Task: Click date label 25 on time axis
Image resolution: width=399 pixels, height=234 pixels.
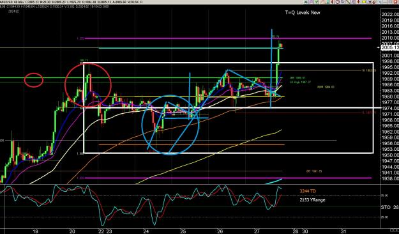Action: tap(183, 231)
